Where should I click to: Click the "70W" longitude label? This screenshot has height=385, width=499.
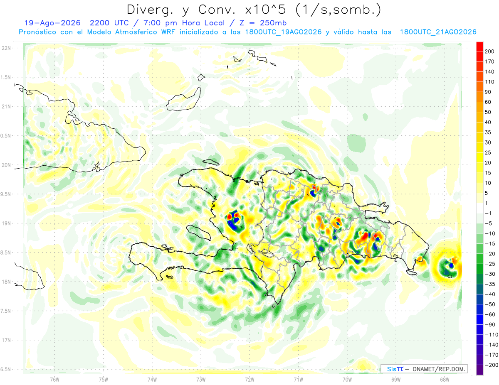click(x=347, y=379)
